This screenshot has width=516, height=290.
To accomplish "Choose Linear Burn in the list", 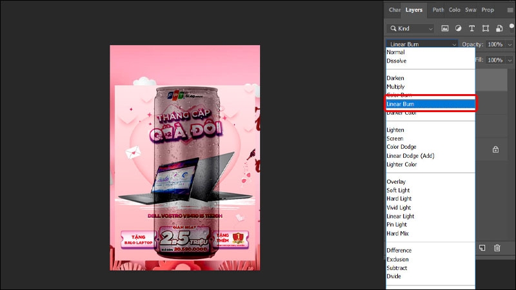I will [430, 104].
